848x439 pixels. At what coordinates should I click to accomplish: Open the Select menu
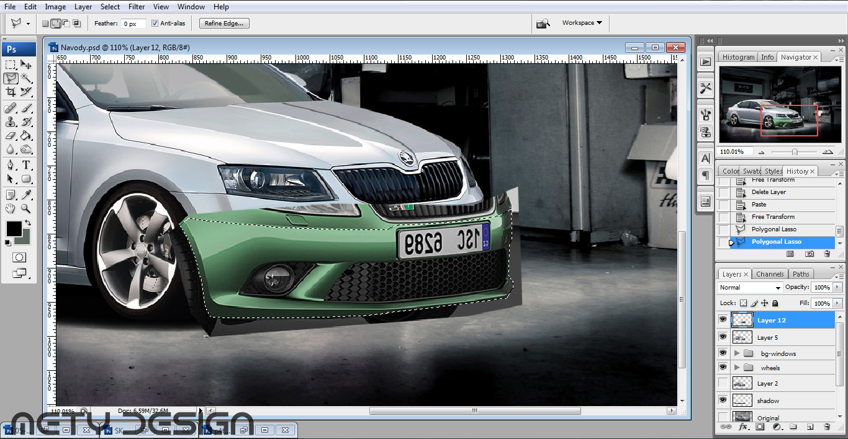click(x=110, y=7)
